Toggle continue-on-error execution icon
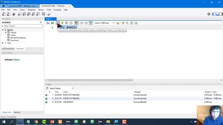 tap(77, 23)
